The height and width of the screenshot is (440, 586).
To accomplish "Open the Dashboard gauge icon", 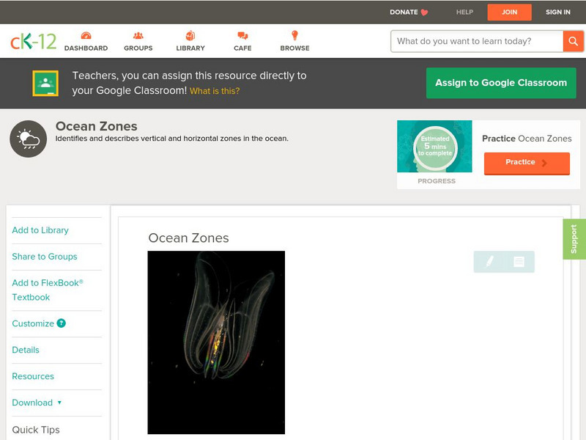I will [x=86, y=35].
